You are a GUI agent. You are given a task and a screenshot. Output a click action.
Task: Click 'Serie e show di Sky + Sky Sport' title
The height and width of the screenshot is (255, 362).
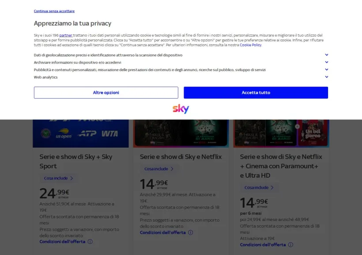[x=76, y=161]
